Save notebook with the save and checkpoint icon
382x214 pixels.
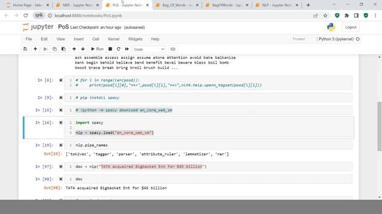25,49
